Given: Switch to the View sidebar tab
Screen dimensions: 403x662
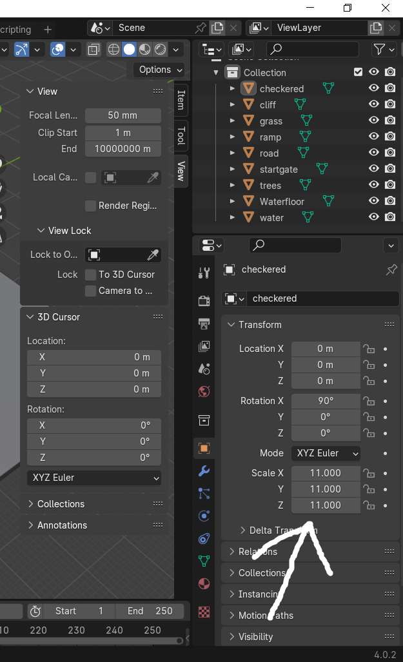Looking at the screenshot, I should click(181, 171).
